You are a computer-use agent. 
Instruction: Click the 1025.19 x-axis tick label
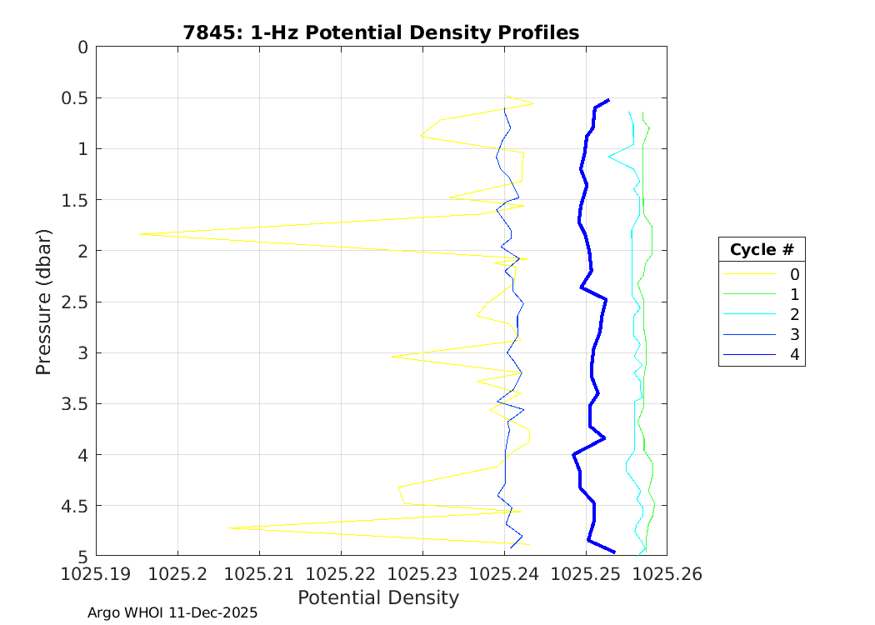point(96,574)
